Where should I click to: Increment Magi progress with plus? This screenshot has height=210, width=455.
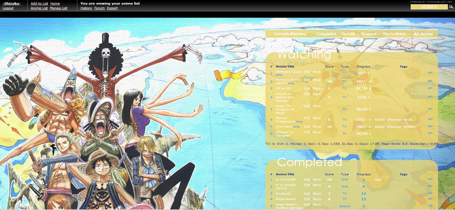coord(370,109)
